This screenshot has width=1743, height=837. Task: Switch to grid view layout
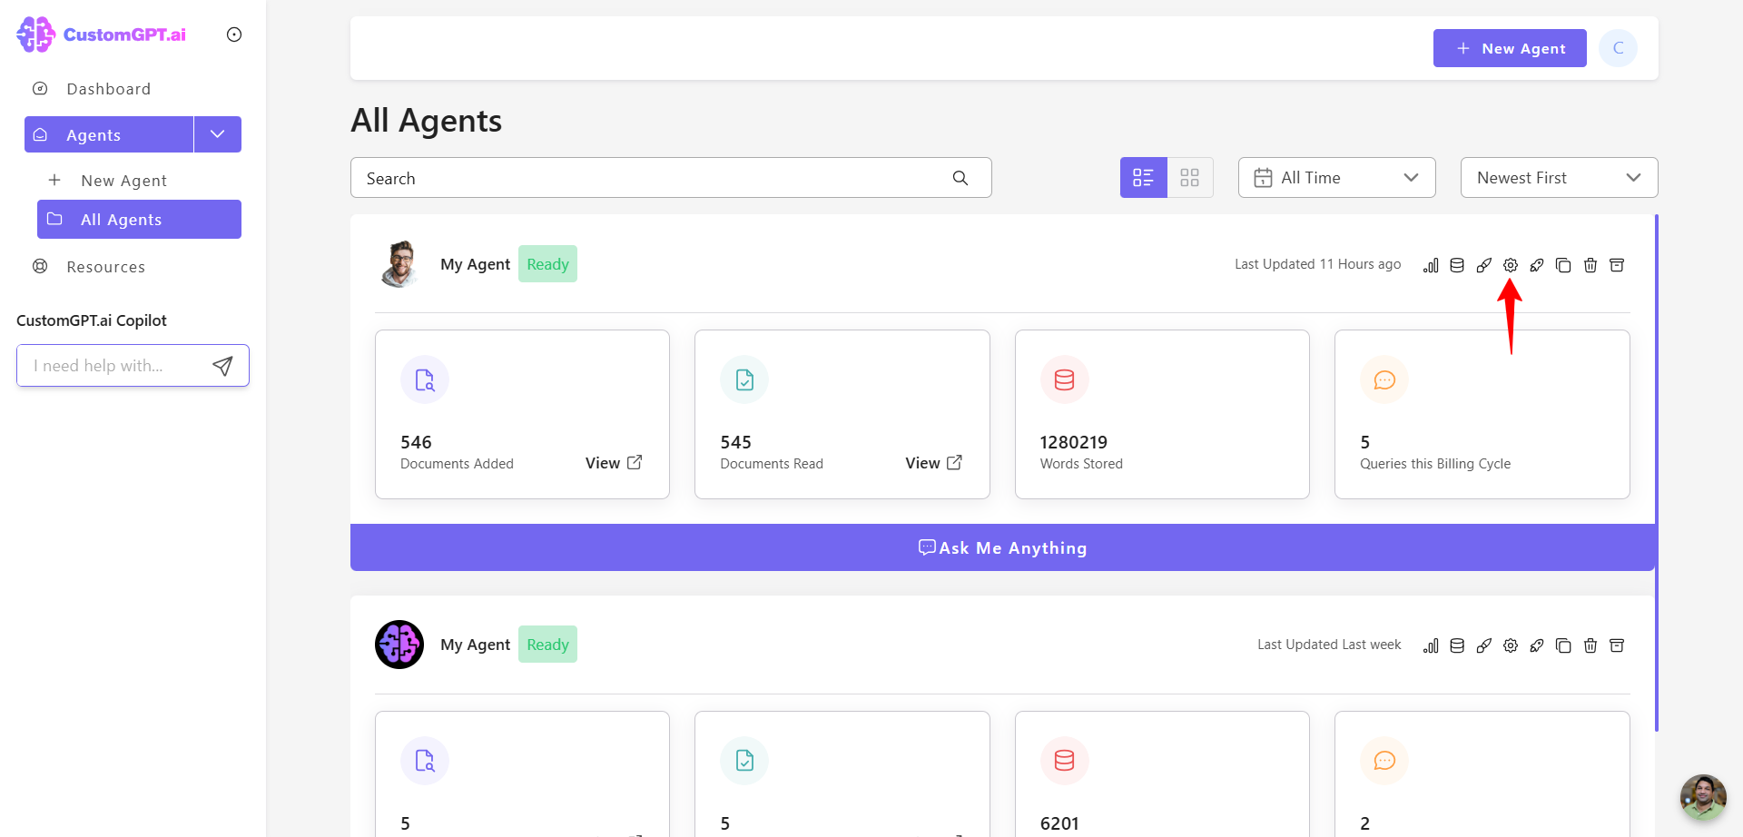click(1190, 177)
